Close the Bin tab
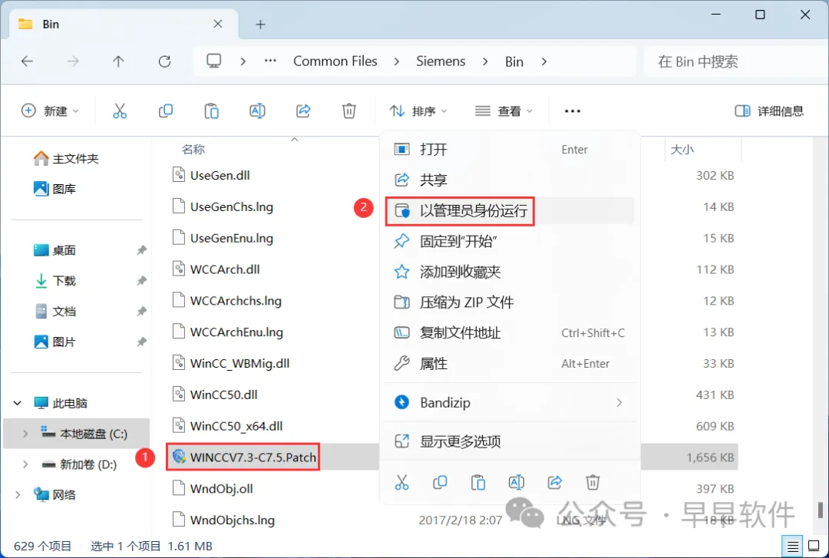Image resolution: width=829 pixels, height=558 pixels. pyautogui.click(x=218, y=25)
